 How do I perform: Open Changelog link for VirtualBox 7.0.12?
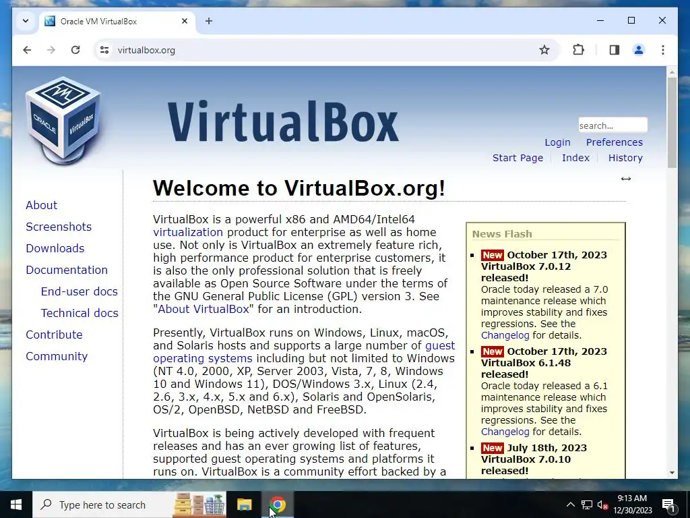point(505,335)
